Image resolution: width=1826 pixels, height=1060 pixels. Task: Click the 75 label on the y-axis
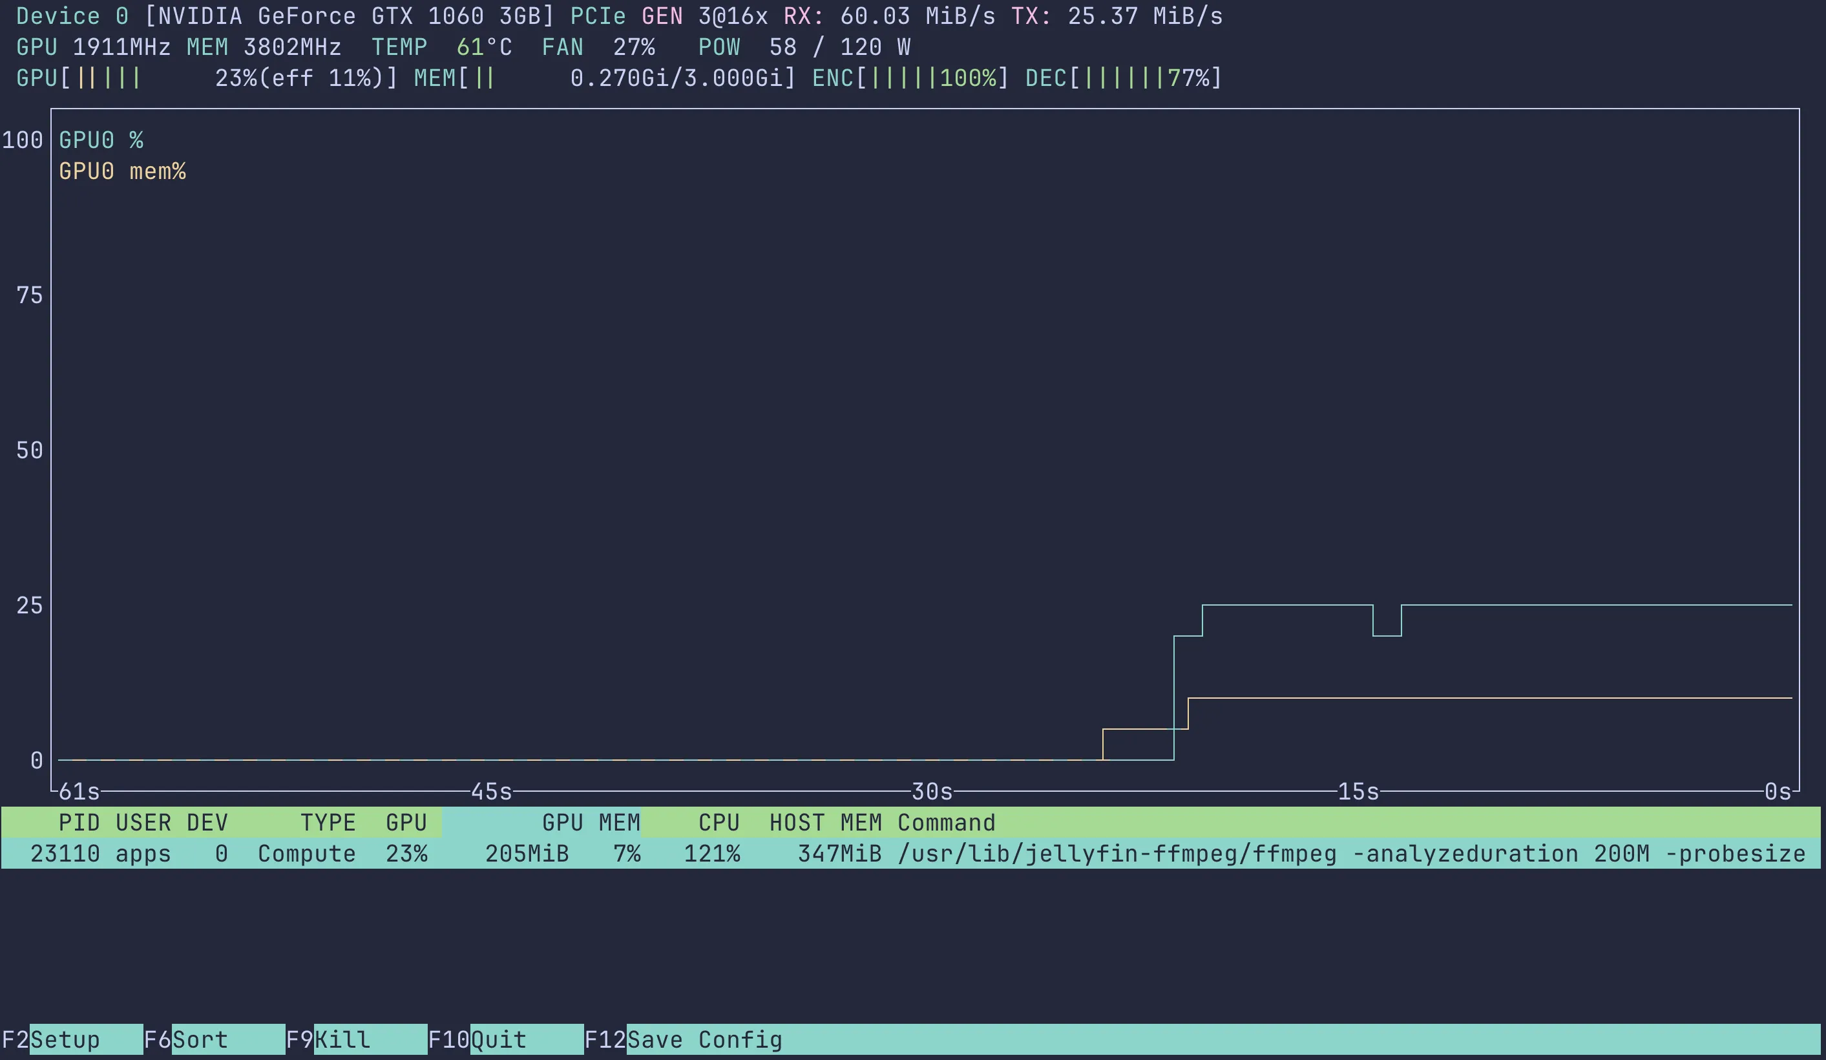30,295
